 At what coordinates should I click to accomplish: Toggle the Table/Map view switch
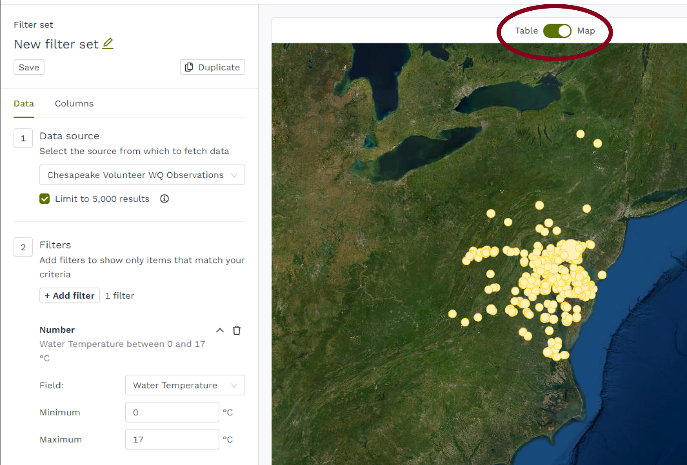[557, 31]
